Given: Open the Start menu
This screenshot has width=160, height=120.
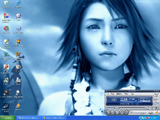Looking at the screenshot, I should [7, 118].
